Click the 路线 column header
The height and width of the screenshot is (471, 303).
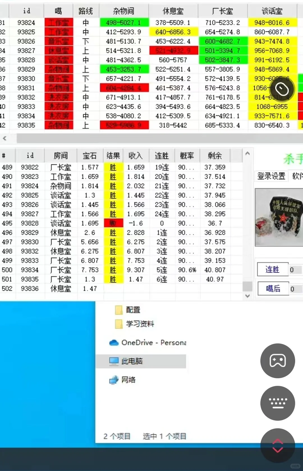coord(86,11)
